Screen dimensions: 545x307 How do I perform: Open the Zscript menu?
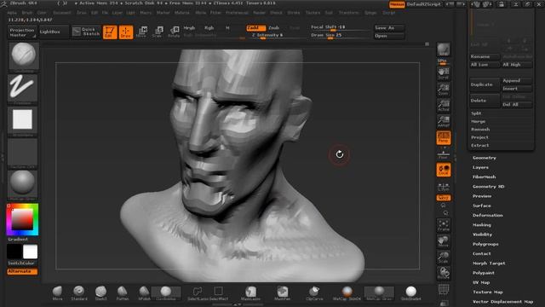[x=388, y=13]
